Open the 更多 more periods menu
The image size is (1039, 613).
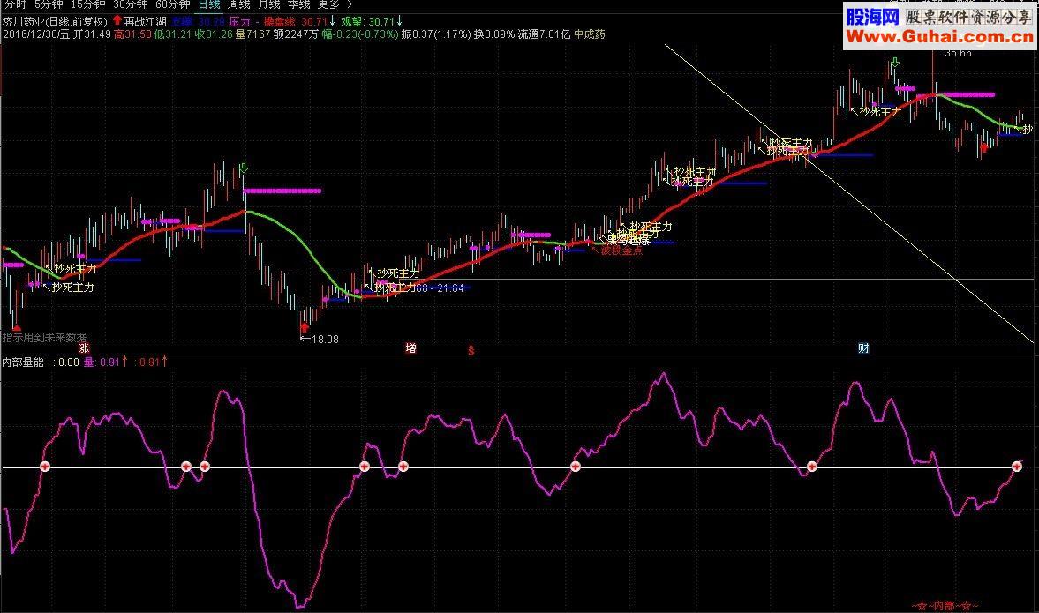pos(328,4)
